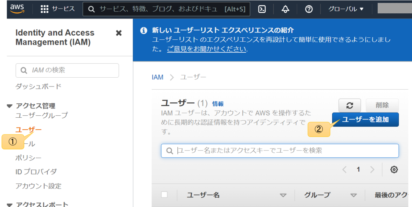Click the IAM breadcrumb link
Screen dimensions: 412x207
click(x=158, y=77)
